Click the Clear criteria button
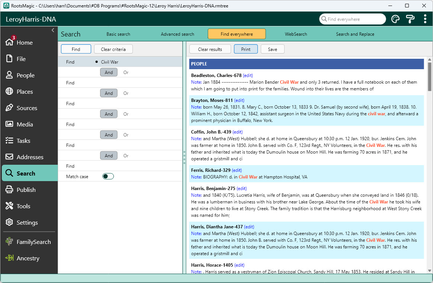This screenshot has width=433, height=283. pos(113,49)
